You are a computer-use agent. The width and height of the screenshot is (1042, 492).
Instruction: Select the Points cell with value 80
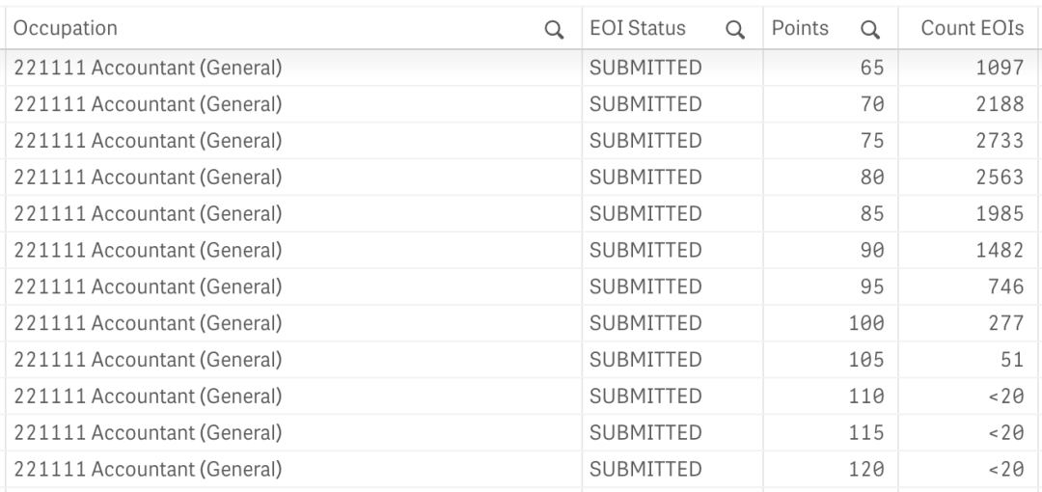[x=831, y=177]
